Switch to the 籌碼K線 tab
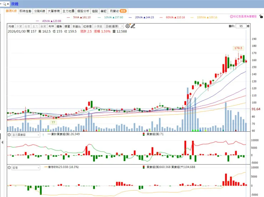The height and width of the screenshot is (197, 264). [11, 11]
